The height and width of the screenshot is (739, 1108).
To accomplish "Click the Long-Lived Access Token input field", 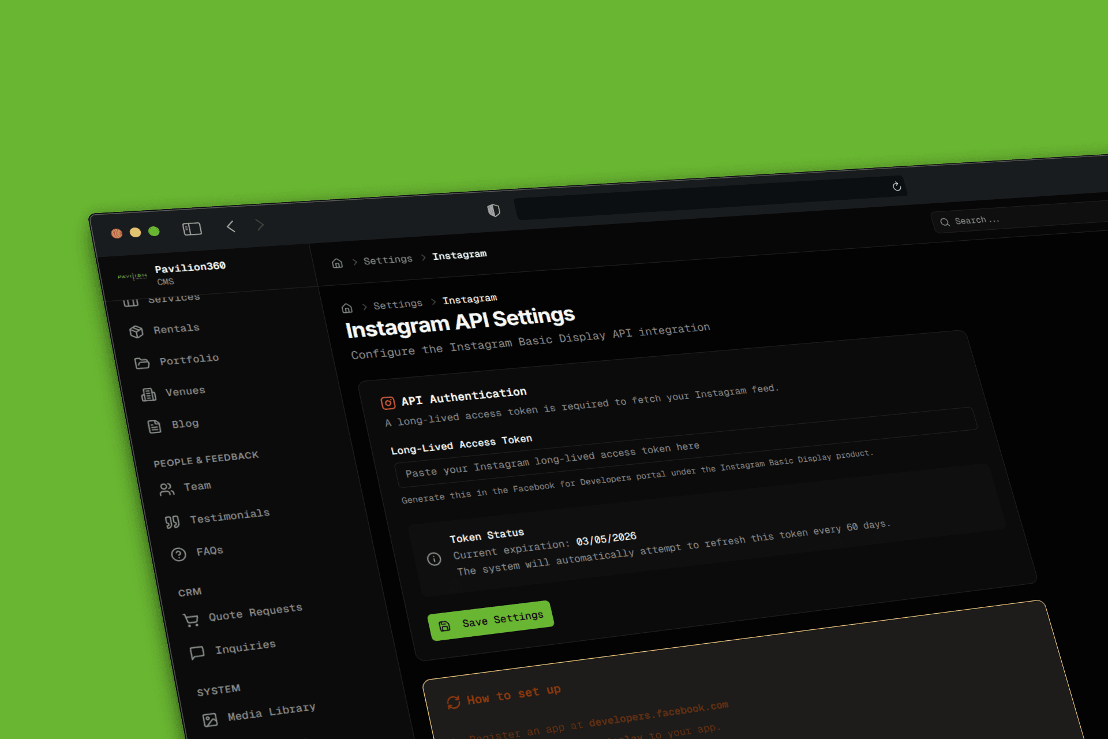I will (687, 448).
